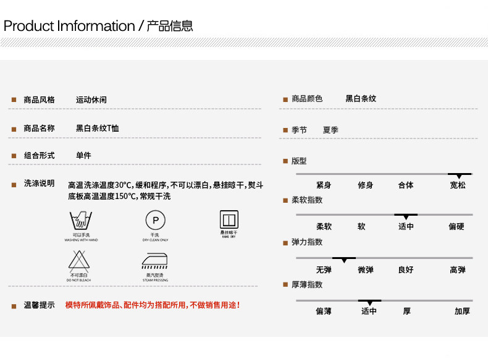Click the hand wash care icon
Image resolution: width=488 pixels, height=361 pixels.
tap(81, 220)
